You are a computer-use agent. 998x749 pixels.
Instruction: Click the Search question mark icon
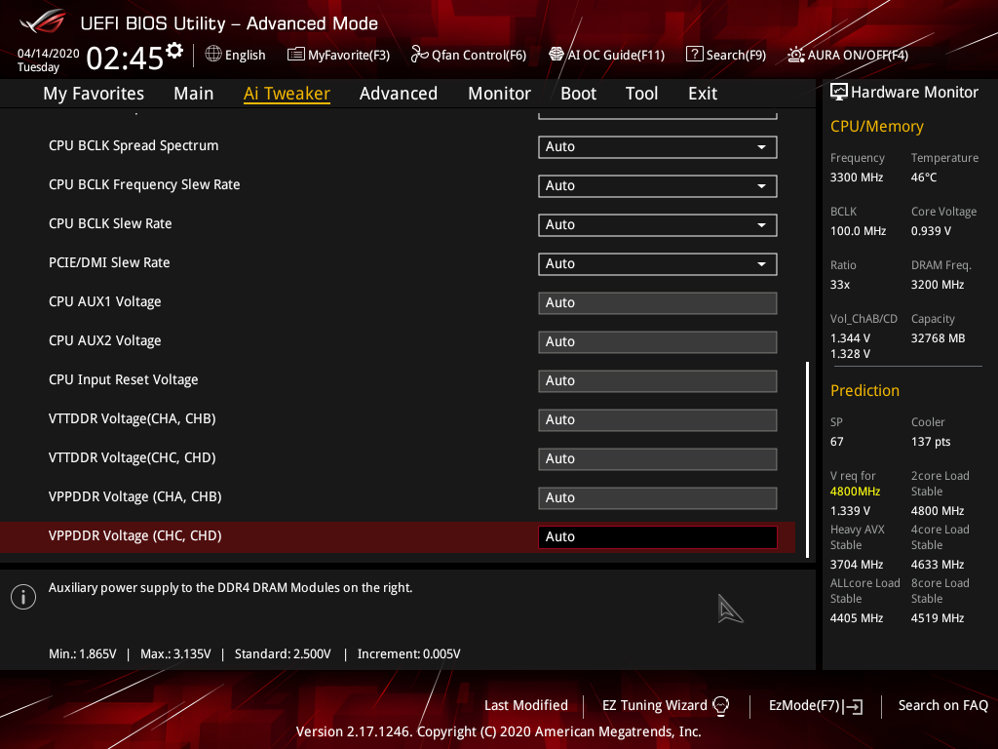click(x=694, y=55)
